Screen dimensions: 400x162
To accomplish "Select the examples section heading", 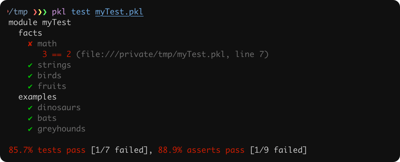I will click(x=38, y=97).
